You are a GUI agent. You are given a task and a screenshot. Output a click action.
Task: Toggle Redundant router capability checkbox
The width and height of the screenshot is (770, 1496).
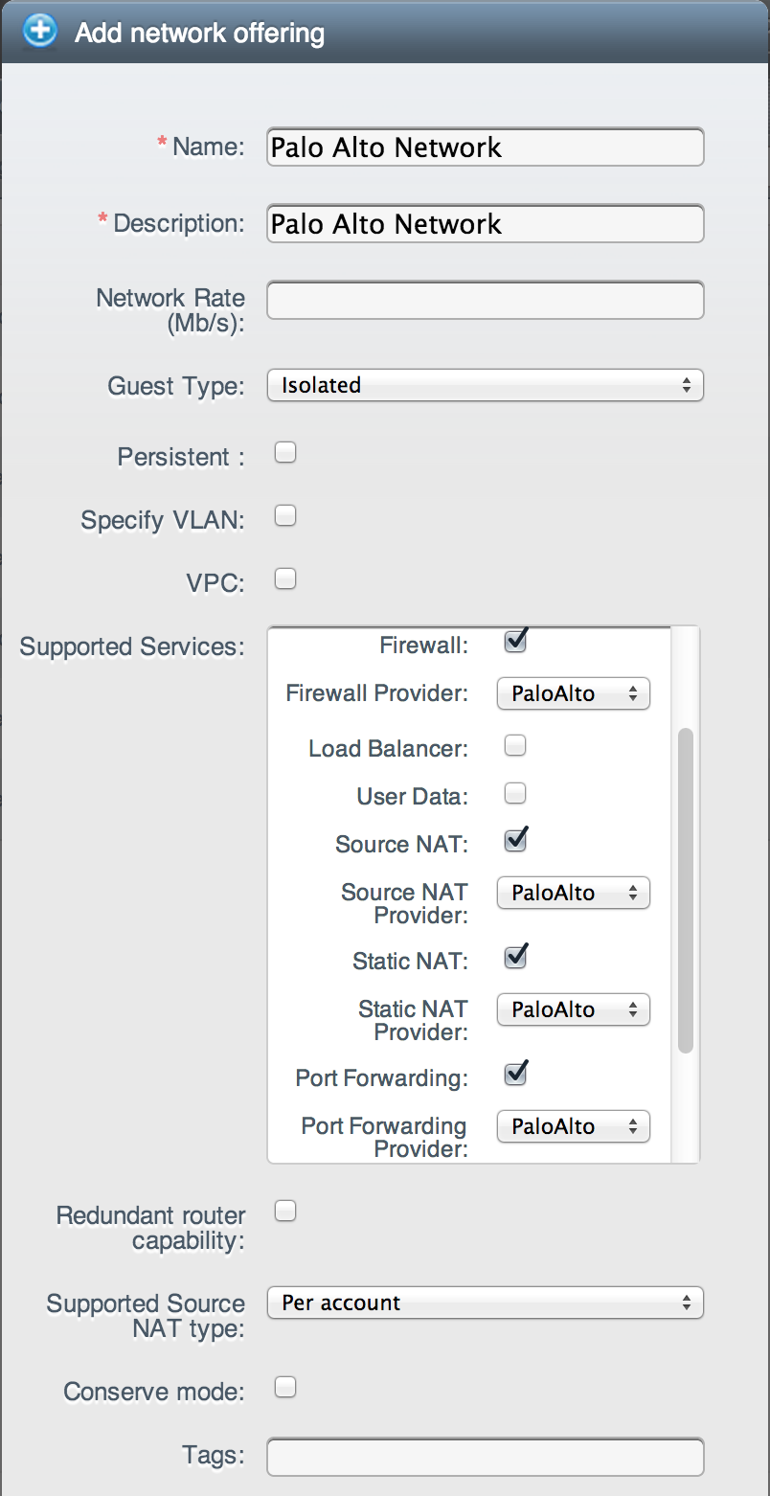(x=285, y=1212)
